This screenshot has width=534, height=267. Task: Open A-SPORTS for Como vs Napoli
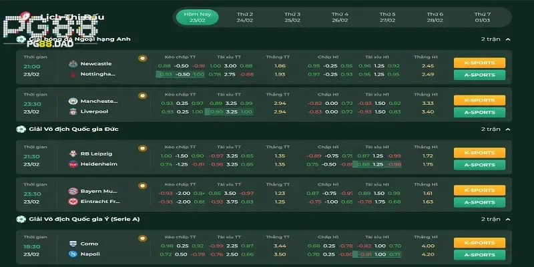pyautogui.click(x=479, y=255)
